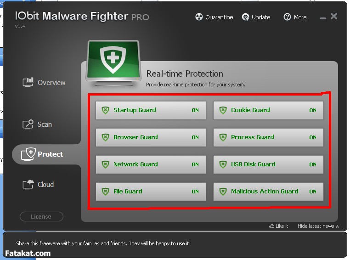Click the Browser Guard label
The width and height of the screenshot is (350, 260).
coord(135,137)
